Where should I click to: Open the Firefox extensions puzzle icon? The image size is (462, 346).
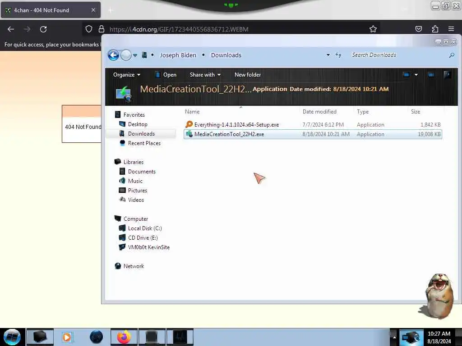click(x=435, y=29)
